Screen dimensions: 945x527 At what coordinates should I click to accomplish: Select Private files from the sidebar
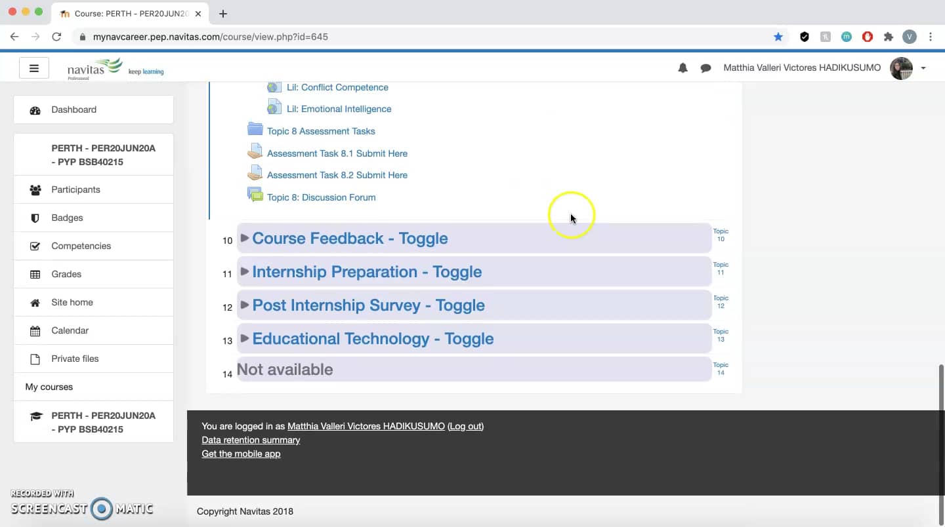click(x=75, y=359)
